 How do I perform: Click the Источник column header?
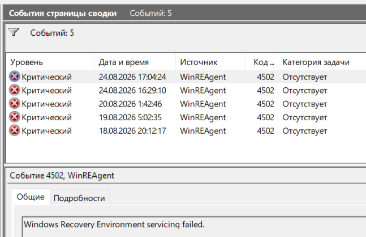click(210, 62)
